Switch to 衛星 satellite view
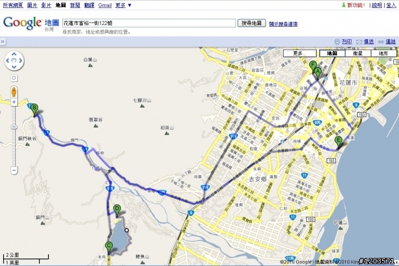Screen dimensions: 399x266 tap(358, 54)
